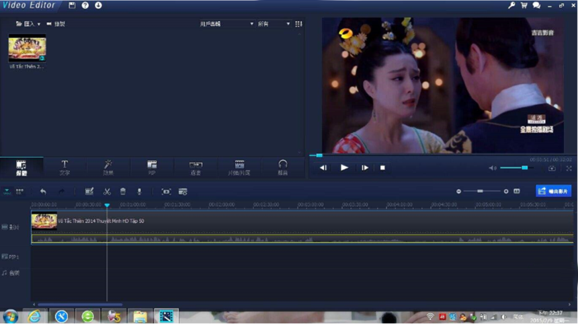Viewport: 578px width, 324px height.
Task: Click the blue Export movie button
Action: (x=553, y=191)
